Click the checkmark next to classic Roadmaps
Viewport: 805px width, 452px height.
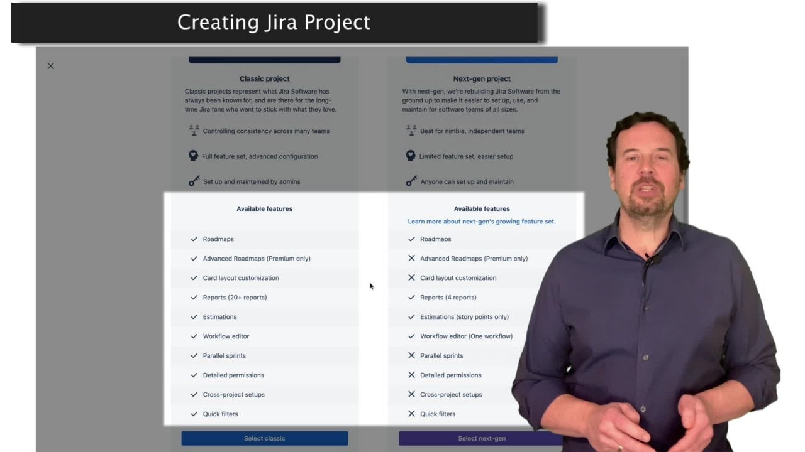(x=194, y=239)
